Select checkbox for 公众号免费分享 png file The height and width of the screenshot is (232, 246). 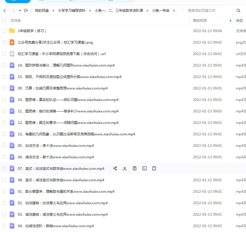[4, 42]
